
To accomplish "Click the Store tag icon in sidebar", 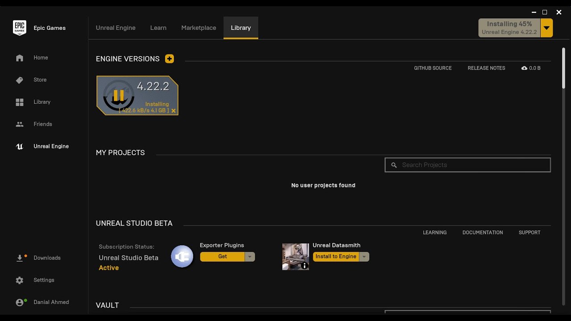I will click(x=20, y=80).
